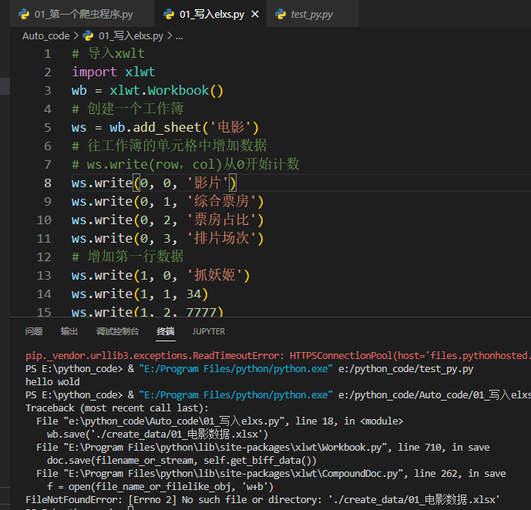
Task: Click the doc.save traceback code line
Action: tap(182, 460)
